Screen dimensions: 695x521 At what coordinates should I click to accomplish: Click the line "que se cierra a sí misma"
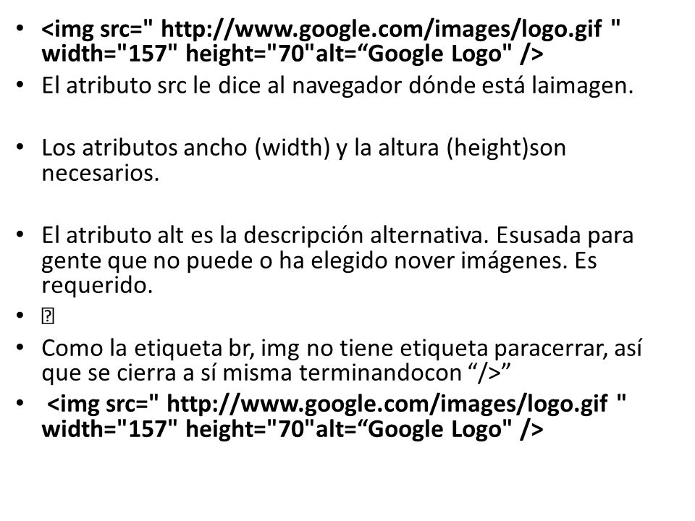pyautogui.click(x=276, y=373)
